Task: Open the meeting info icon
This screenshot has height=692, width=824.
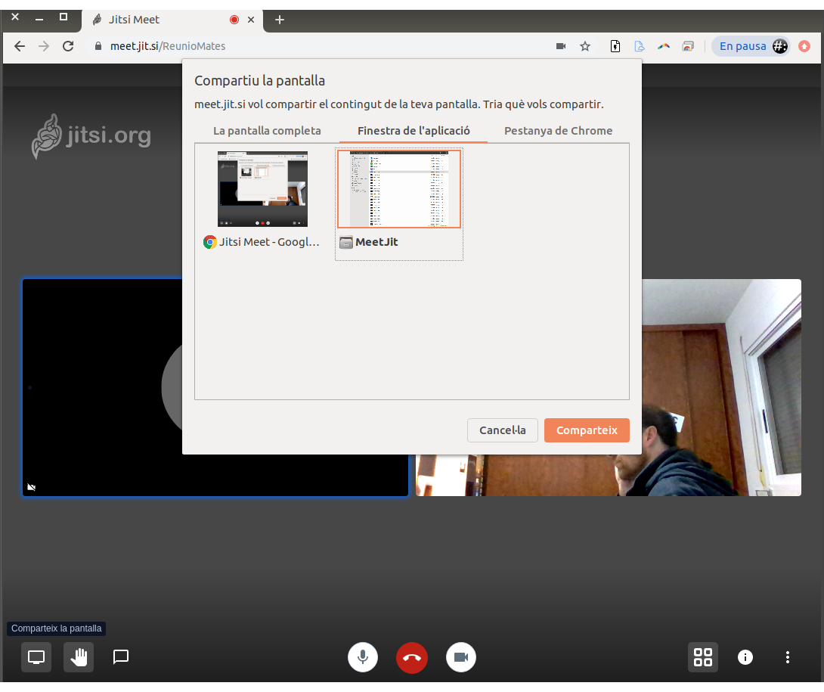Action: click(745, 657)
